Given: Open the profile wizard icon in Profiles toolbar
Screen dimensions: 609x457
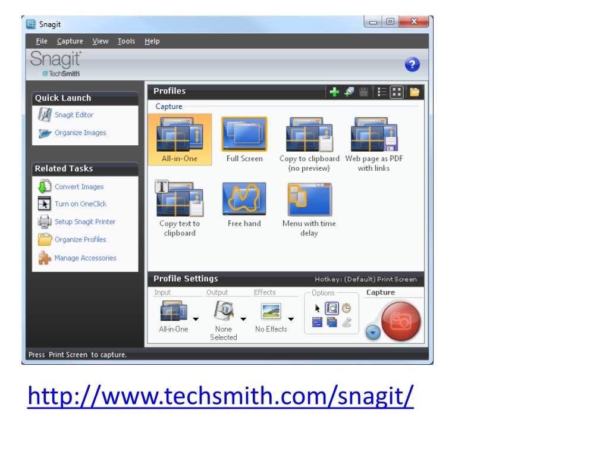Looking at the screenshot, I should click(x=349, y=92).
